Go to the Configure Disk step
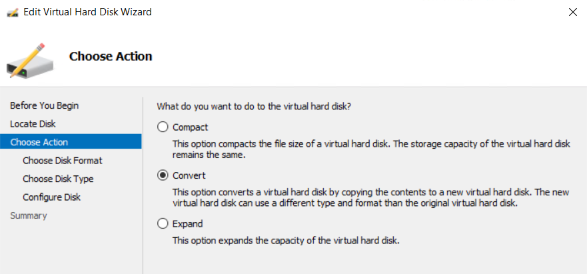 52,197
